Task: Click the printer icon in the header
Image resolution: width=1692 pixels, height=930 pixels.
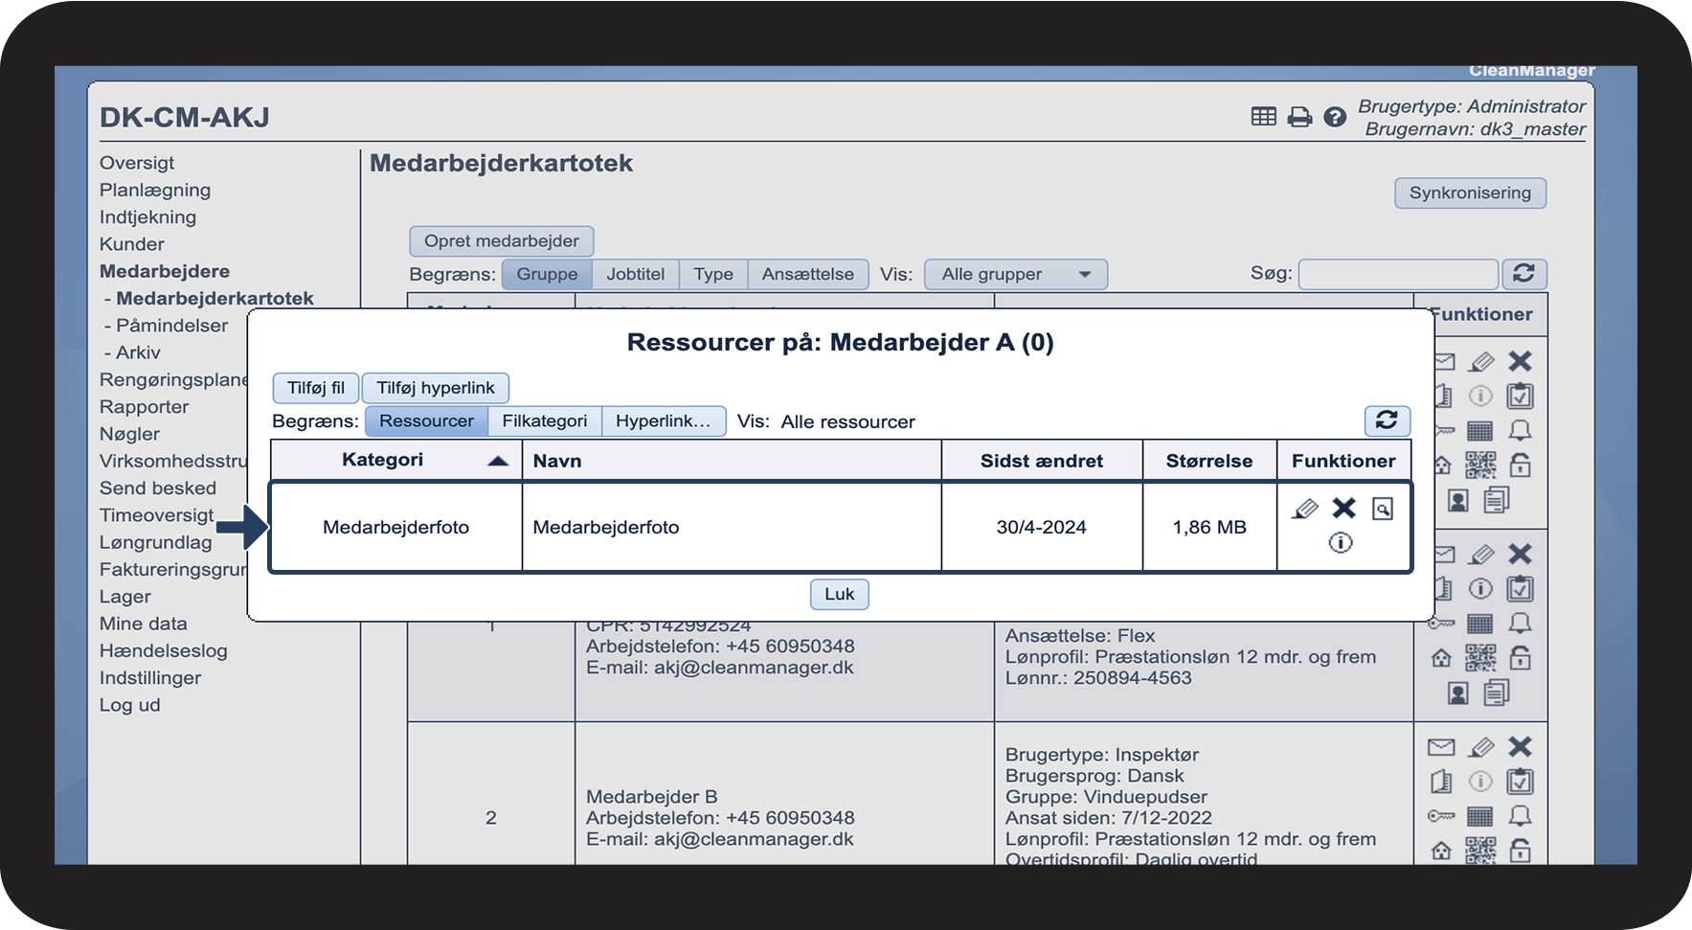Action: pos(1299,117)
